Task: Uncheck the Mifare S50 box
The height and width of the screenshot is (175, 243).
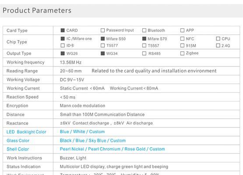Action: tap(102, 38)
